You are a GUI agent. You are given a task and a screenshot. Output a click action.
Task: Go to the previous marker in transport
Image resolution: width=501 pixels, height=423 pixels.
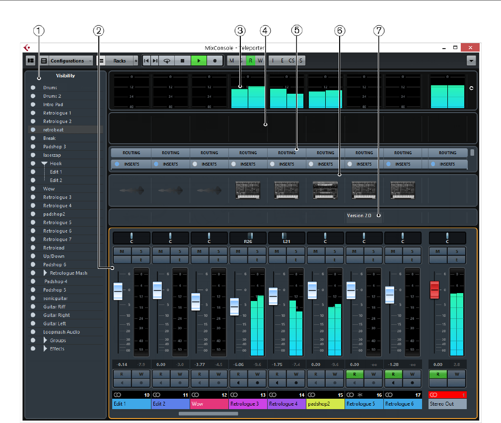click(x=146, y=60)
